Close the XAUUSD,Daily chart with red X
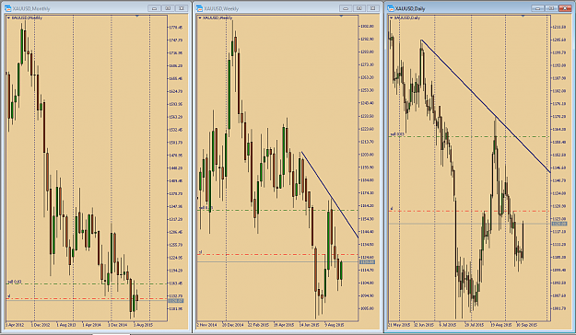The width and height of the screenshot is (576, 335). (x=565, y=8)
